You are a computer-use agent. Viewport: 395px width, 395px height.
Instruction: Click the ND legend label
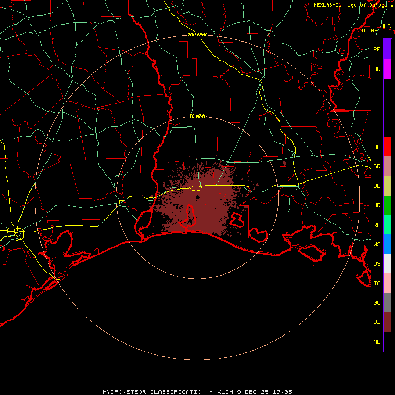pos(377,342)
